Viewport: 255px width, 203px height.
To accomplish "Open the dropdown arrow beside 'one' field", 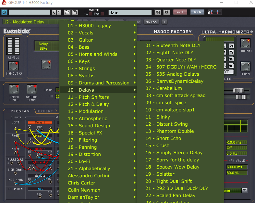I will point(244,190).
